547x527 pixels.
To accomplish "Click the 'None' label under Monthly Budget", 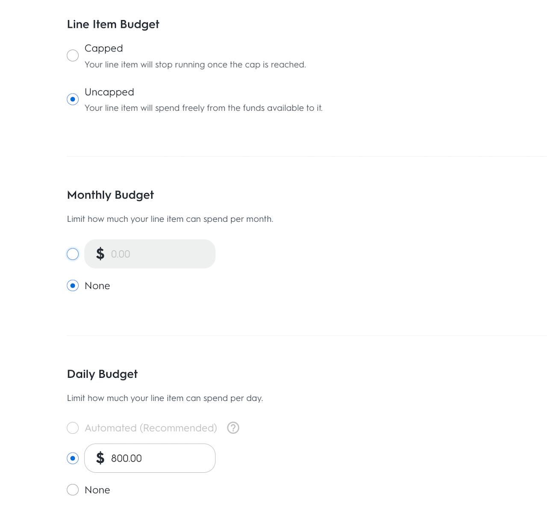I will coord(97,286).
